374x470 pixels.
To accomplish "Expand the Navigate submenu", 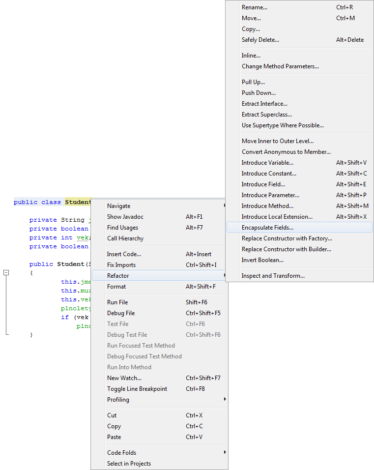I will pyautogui.click(x=119, y=206).
